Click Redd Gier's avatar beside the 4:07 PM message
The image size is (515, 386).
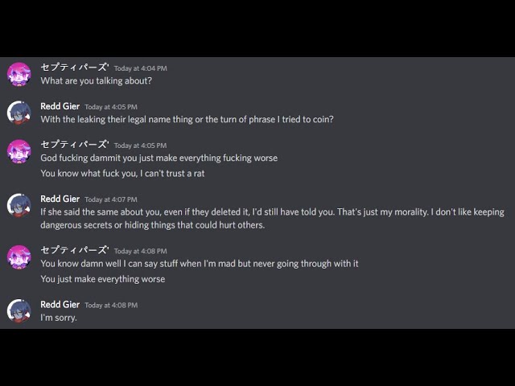click(x=19, y=205)
